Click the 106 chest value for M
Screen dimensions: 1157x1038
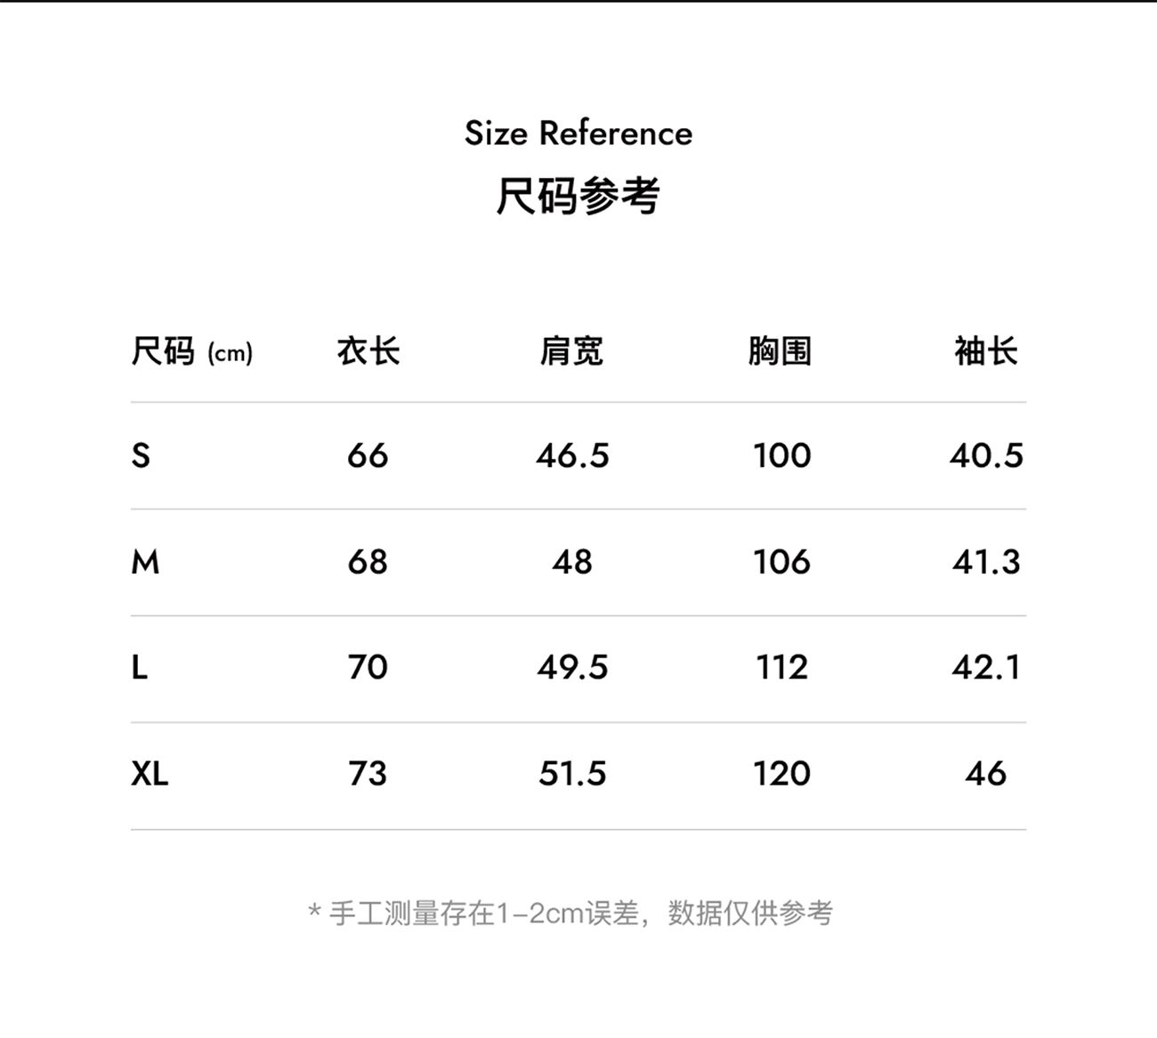782,562
